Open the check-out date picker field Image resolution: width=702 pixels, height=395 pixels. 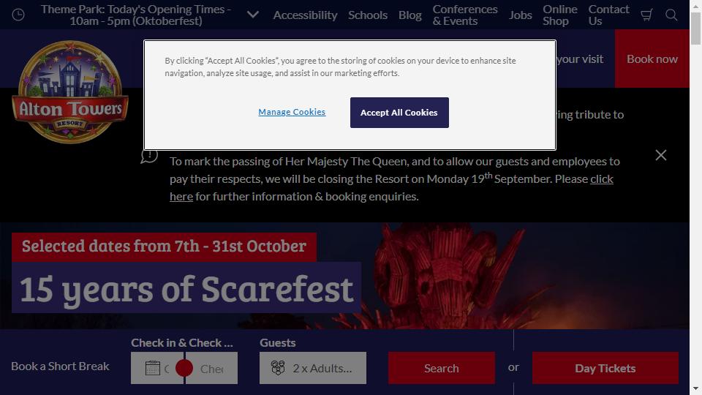tap(212, 368)
